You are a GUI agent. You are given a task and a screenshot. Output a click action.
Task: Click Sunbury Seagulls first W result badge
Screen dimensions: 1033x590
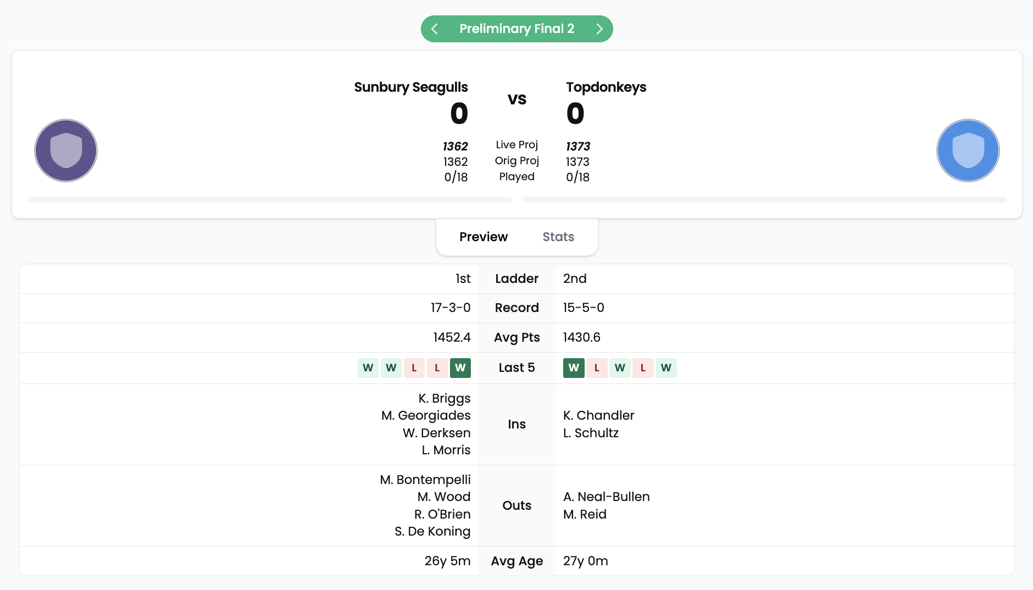tap(368, 368)
